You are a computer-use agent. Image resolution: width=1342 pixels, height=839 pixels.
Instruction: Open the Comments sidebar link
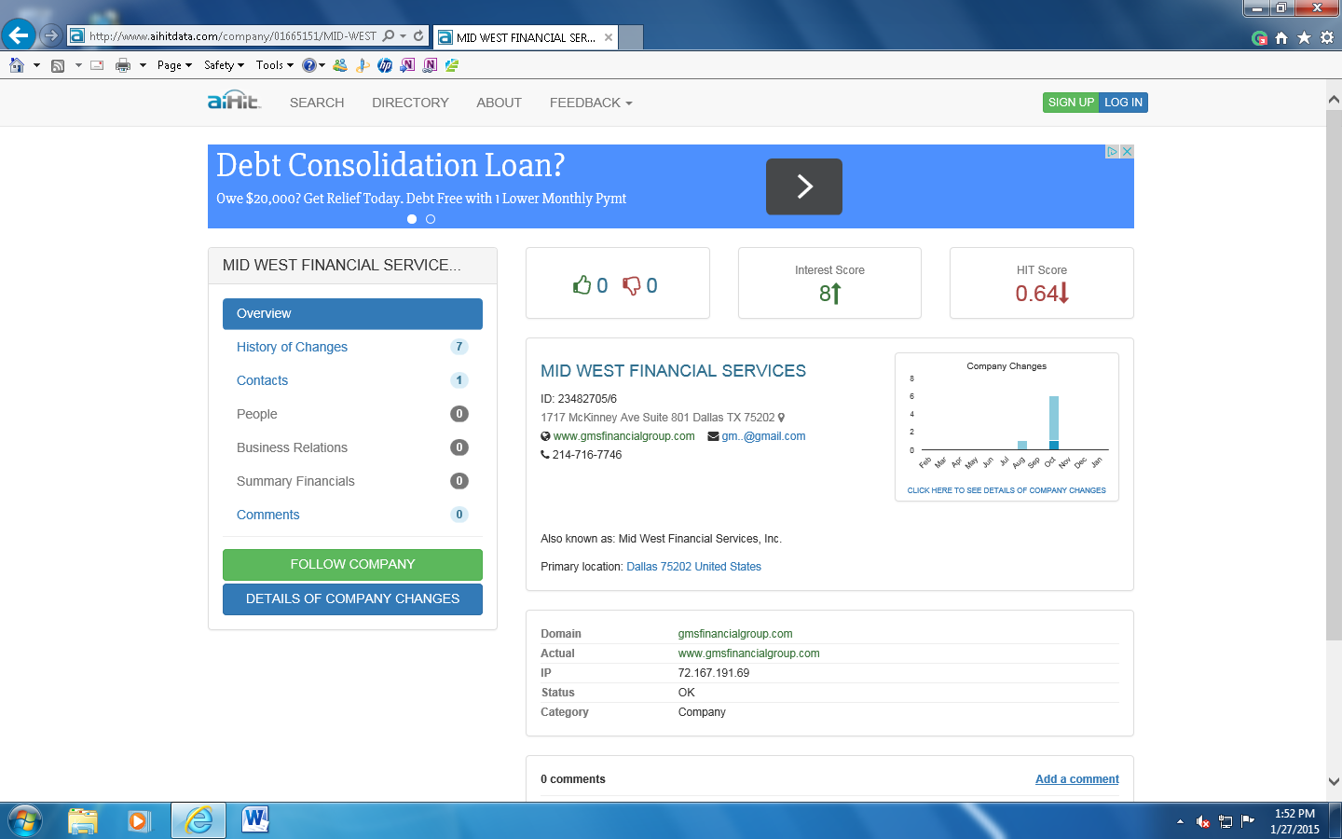coord(352,515)
